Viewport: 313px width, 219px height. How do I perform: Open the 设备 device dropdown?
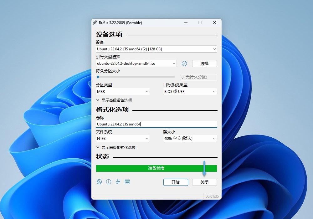[156, 49]
